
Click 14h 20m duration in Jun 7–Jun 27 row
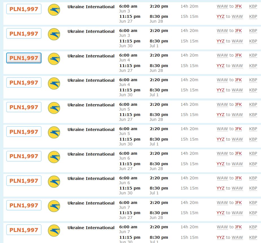coord(190,203)
